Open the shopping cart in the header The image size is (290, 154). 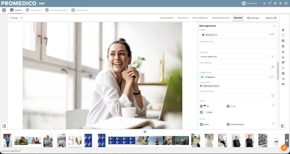pos(270,3)
